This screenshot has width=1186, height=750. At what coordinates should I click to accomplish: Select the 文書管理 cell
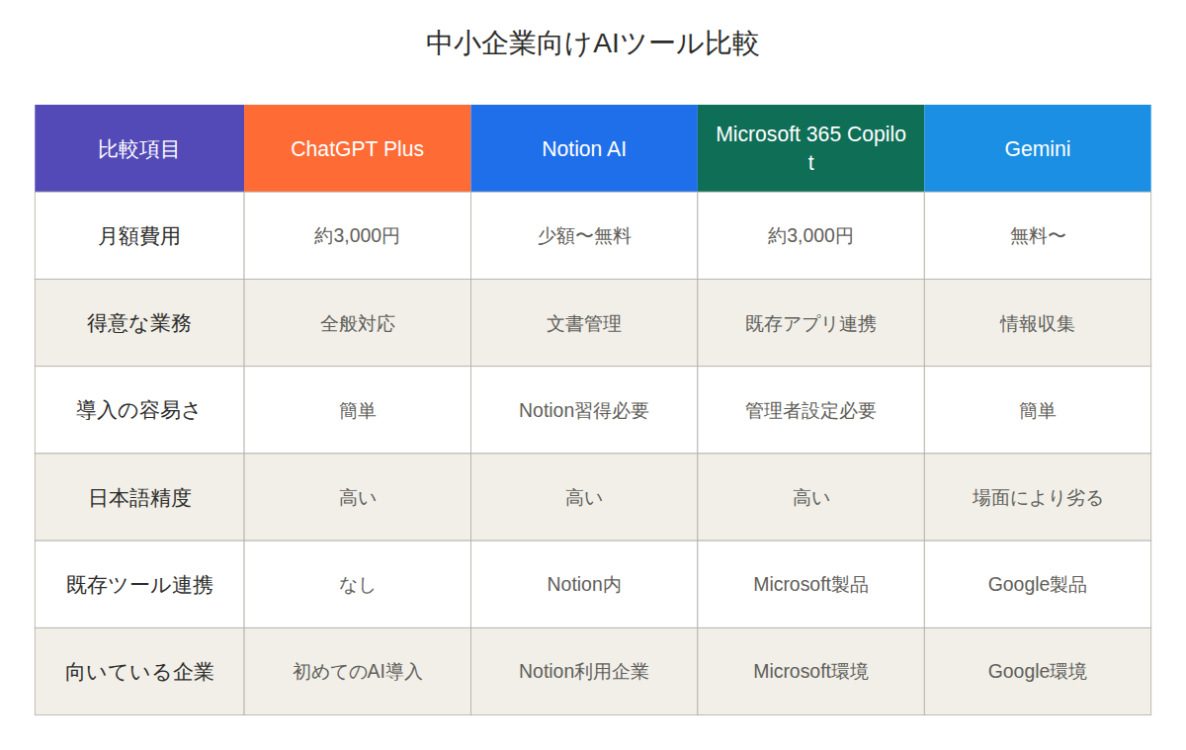(x=584, y=323)
